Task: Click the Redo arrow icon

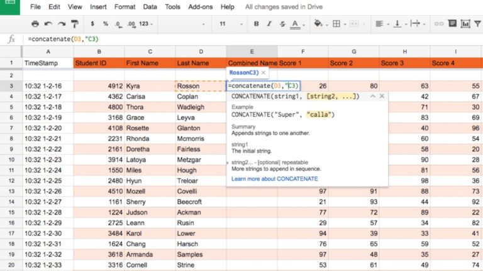Action: [x=62, y=24]
